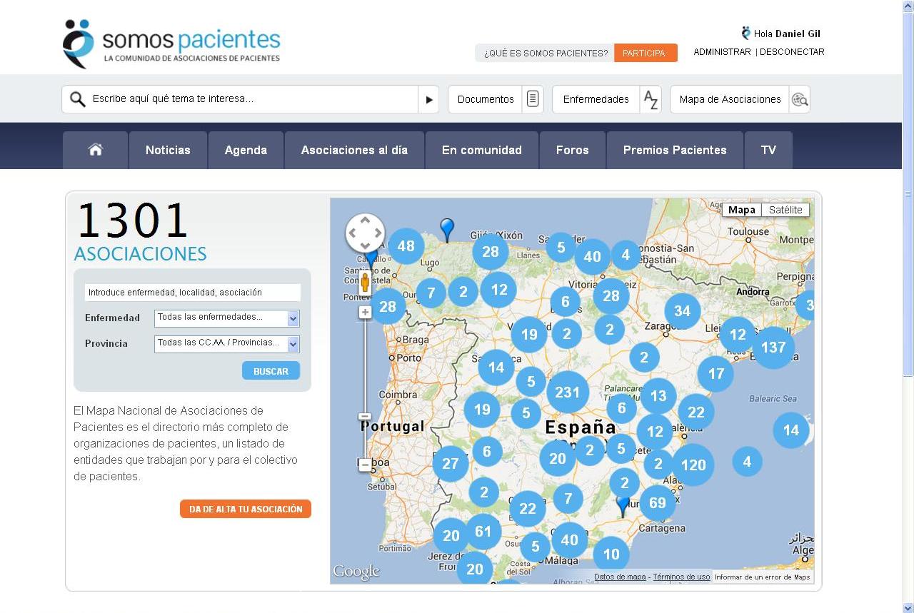Click Informar de un error de Maps
The width and height of the screenshot is (914, 613).
(763, 577)
